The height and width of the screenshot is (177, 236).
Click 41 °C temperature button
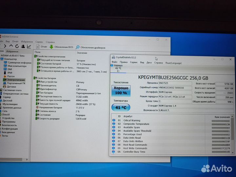pos(121,108)
